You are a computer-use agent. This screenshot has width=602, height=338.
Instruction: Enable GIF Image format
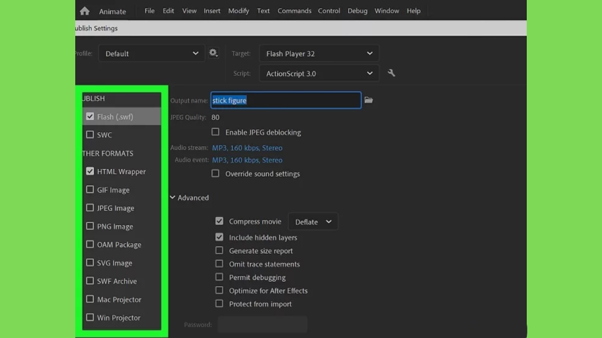[x=90, y=190]
